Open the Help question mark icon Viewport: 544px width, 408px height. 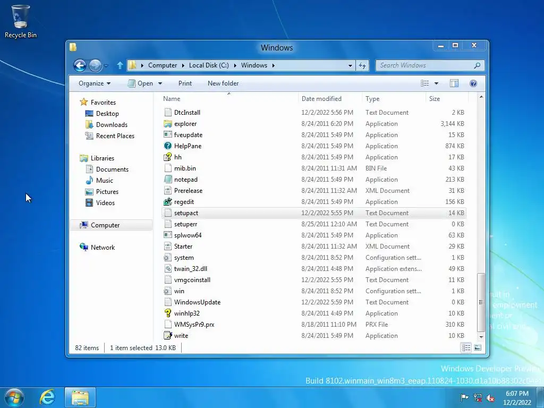click(473, 83)
